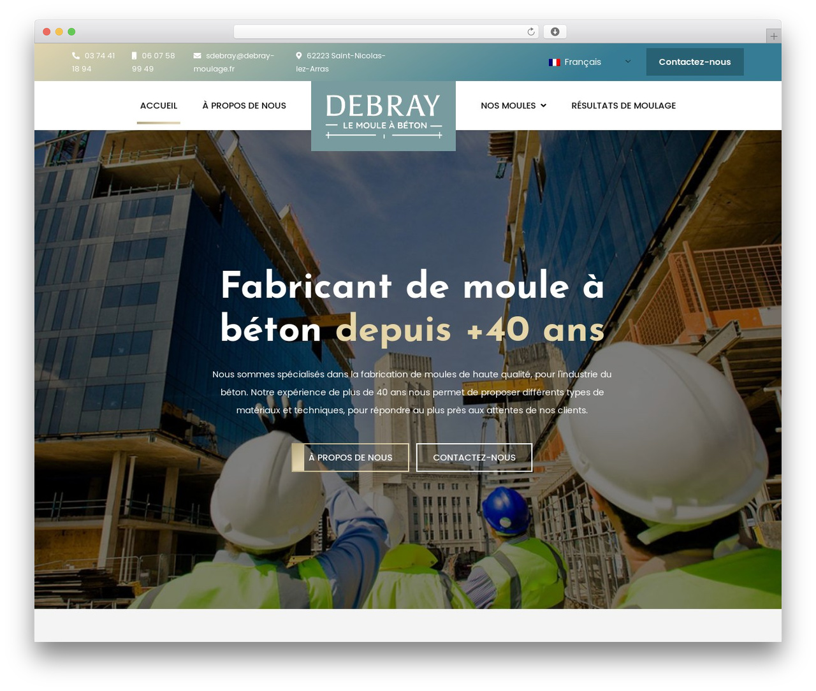Open a new browser tab with plus
This screenshot has height=691, width=816.
tap(773, 36)
